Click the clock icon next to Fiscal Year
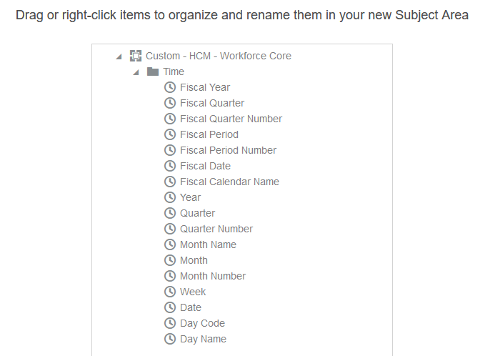This screenshot has width=480, height=356. coord(170,87)
